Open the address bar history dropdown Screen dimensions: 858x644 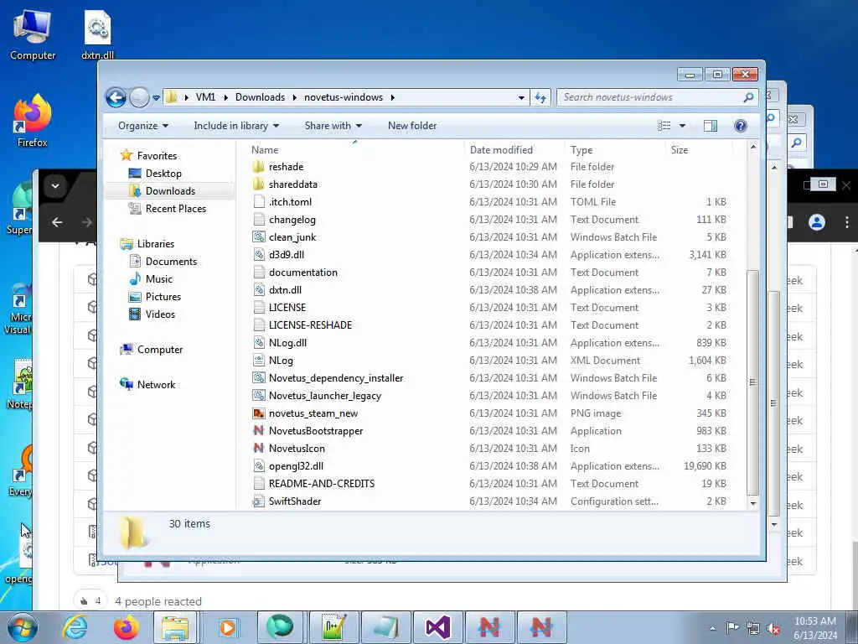[521, 98]
